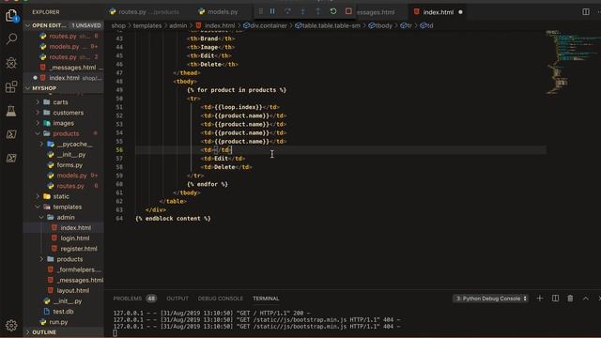
Task: Open the Manage settings gear icon
Action: point(11,326)
